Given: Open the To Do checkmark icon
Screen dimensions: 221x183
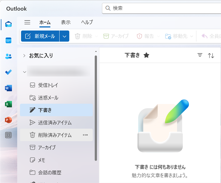Looking at the screenshot, I should tap(9, 72).
